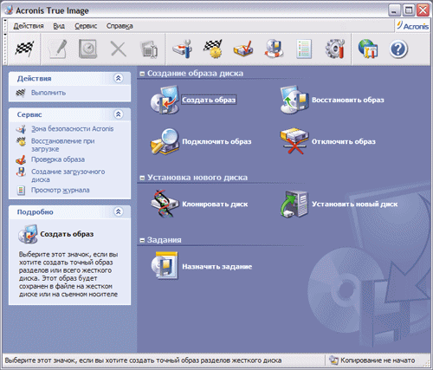Click the Отключить образ icon
The height and width of the screenshot is (370, 433).
294,141
